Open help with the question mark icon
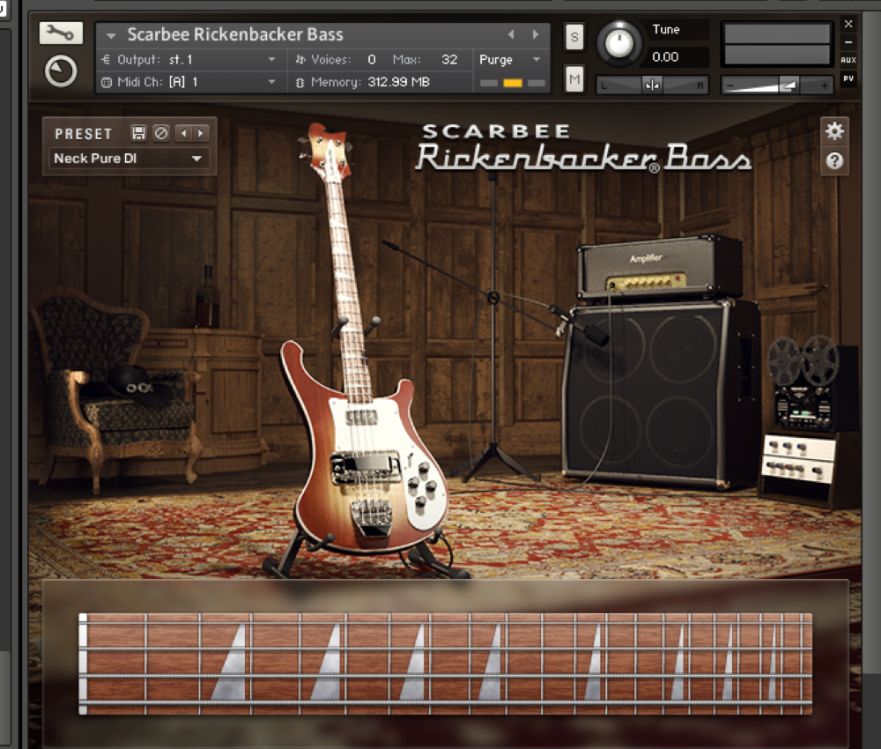The width and height of the screenshot is (881, 749). [834, 161]
